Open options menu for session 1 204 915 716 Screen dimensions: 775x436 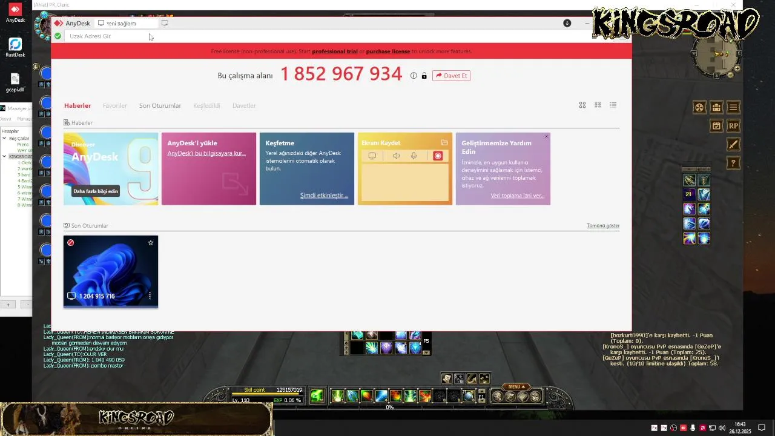(x=150, y=296)
